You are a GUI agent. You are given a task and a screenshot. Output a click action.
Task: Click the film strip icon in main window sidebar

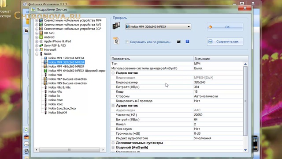pos(26,30)
